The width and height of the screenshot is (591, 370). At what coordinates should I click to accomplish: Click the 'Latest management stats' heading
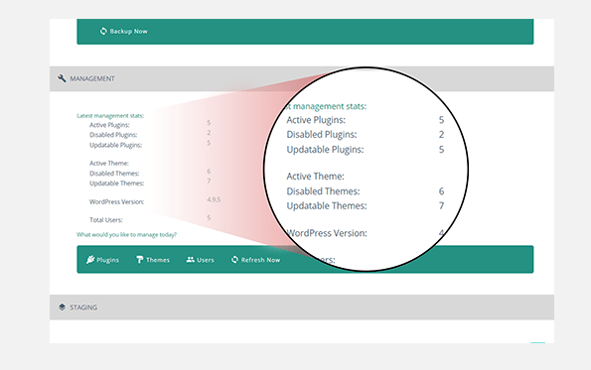(110, 115)
